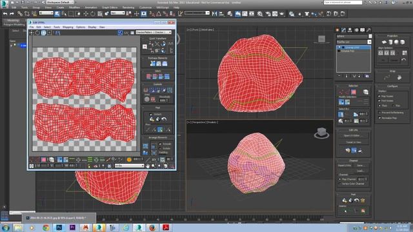Click Planar map icon in Projection rollout
This screenshot has width=413, height=232.
[384, 42]
